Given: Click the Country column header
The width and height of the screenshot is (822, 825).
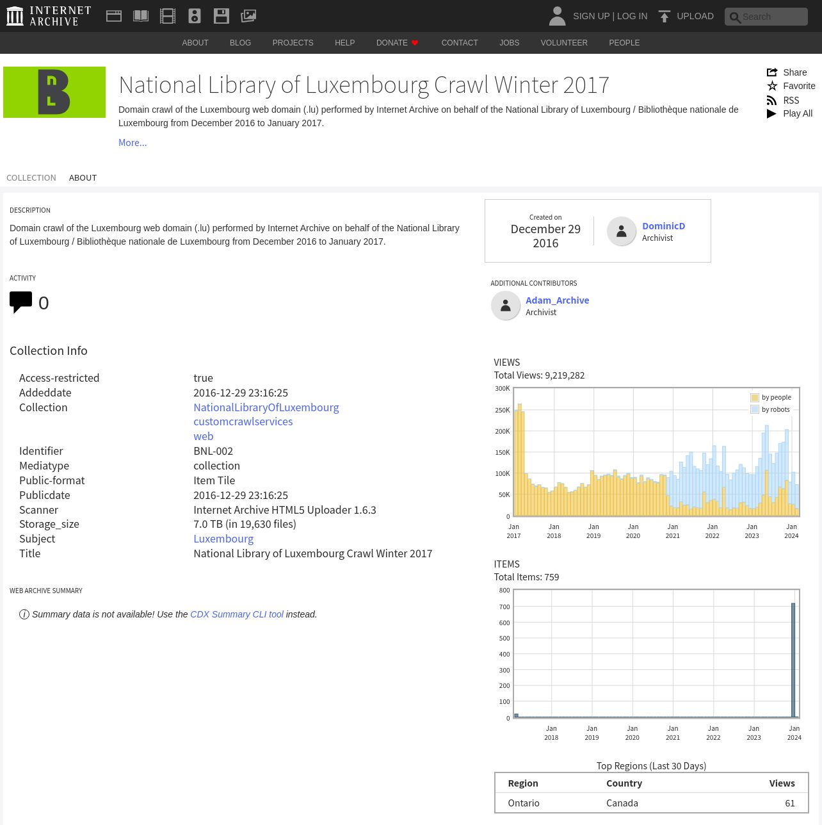Looking at the screenshot, I should 624,783.
